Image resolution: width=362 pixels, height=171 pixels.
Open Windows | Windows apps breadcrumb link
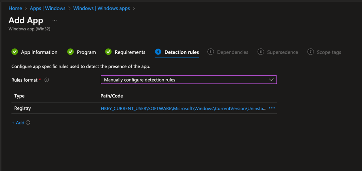click(101, 8)
